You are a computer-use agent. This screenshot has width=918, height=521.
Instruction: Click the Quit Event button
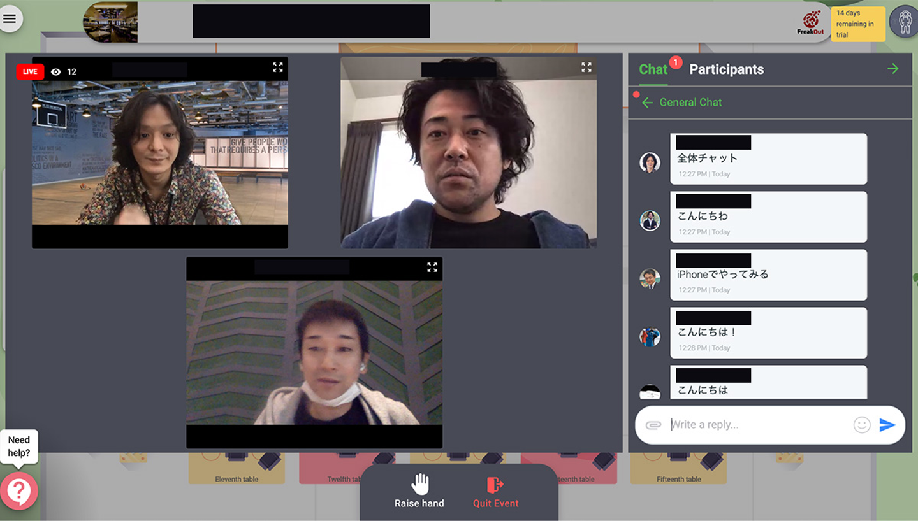pos(495,492)
